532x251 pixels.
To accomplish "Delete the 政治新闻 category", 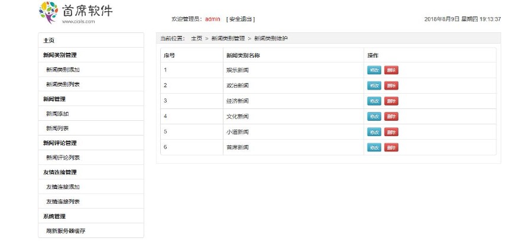I will pyautogui.click(x=391, y=85).
